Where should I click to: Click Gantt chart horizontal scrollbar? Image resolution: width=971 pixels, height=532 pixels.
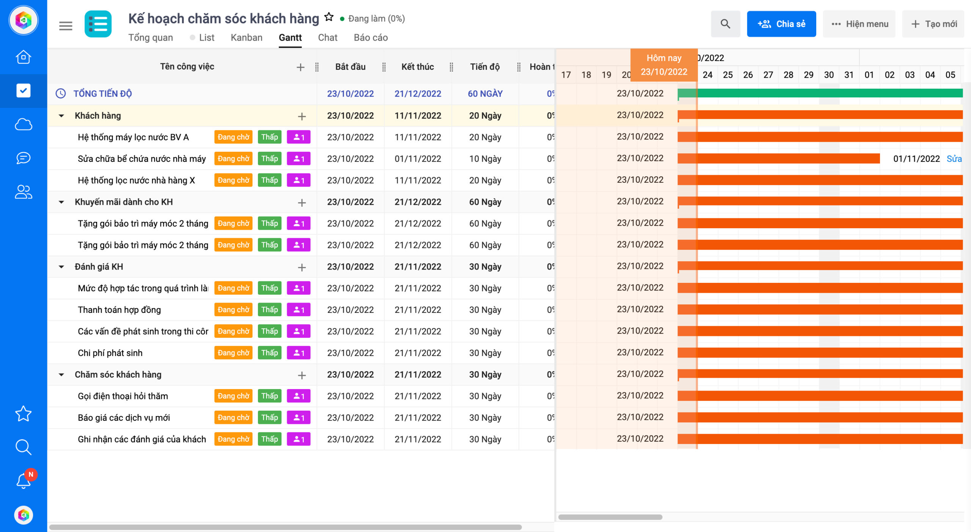(x=610, y=517)
